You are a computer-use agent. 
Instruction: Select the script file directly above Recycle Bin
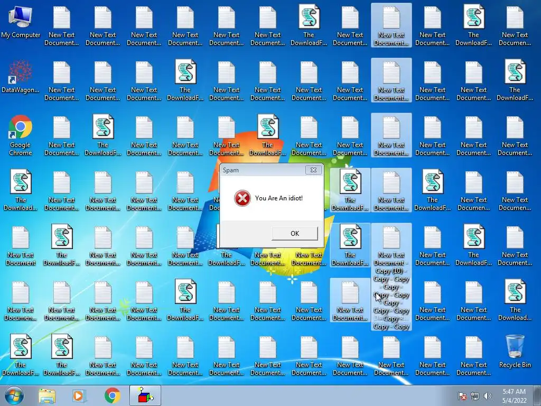click(515, 300)
